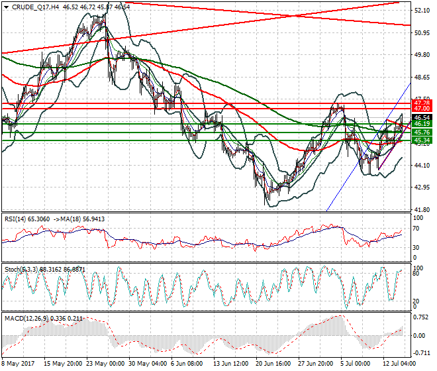Click the 5 Jul 00:00 time label
Image resolution: width=437 pixels, height=371 pixels.
[x=356, y=364]
